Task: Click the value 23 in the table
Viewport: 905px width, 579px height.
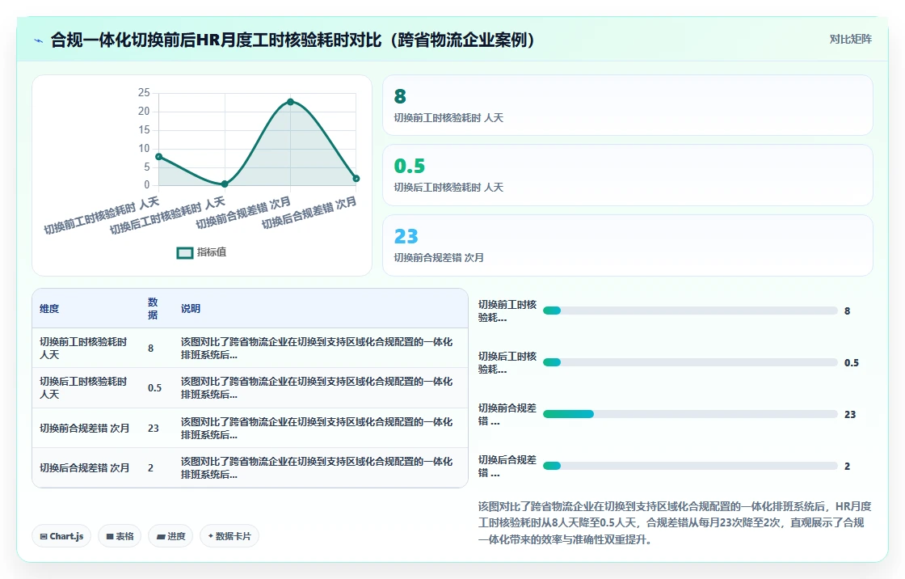Action: tap(154, 428)
